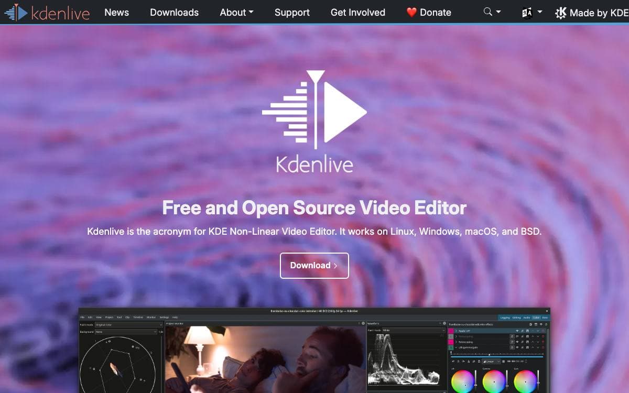Open the File menu in the Kdenlive screenshot
This screenshot has width=629, height=393.
point(82,317)
